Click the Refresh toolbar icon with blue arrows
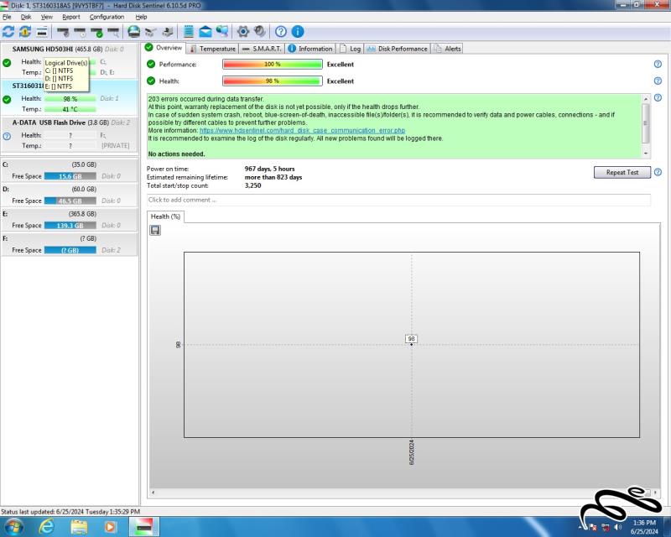The height and width of the screenshot is (537, 671). pyautogui.click(x=8, y=32)
